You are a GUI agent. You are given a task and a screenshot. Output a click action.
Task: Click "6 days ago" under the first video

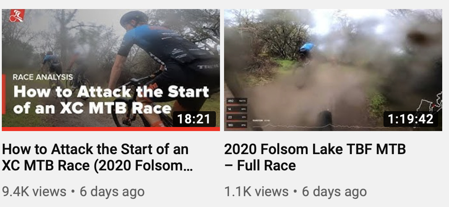pos(112,192)
